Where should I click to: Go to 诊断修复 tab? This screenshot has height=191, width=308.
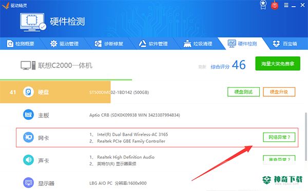tap(109, 44)
